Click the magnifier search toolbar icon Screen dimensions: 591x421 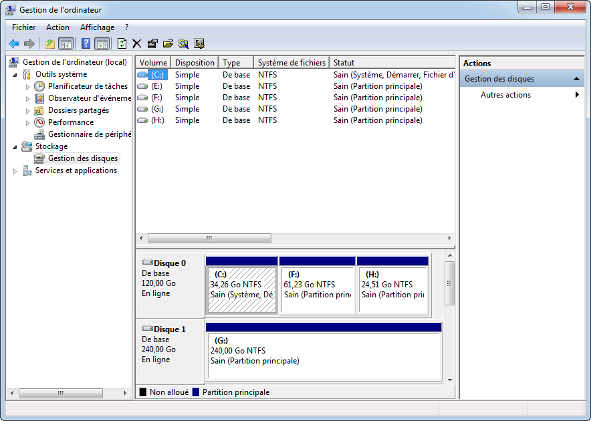(x=184, y=43)
